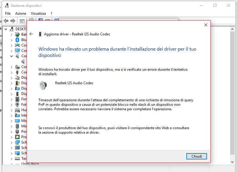
Task: Open the ? help menu
Action: click(x=52, y=13)
